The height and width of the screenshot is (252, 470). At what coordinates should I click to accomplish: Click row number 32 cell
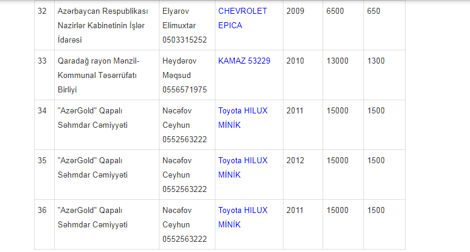pyautogui.click(x=45, y=25)
